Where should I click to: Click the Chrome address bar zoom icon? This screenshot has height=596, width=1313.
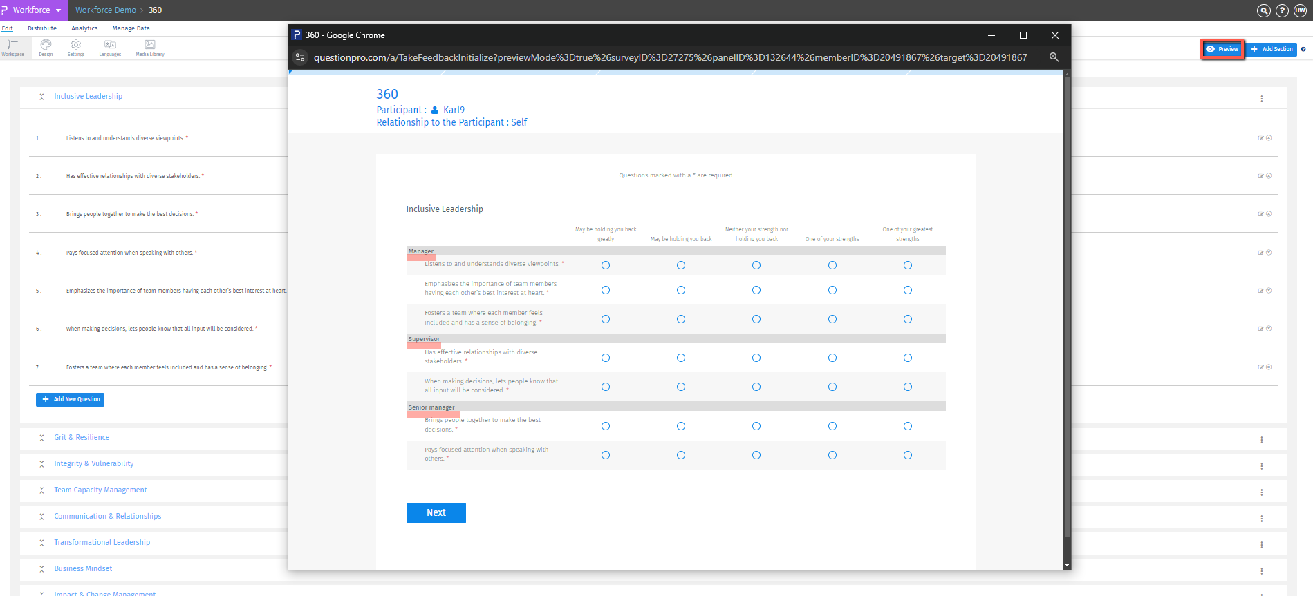click(1054, 57)
